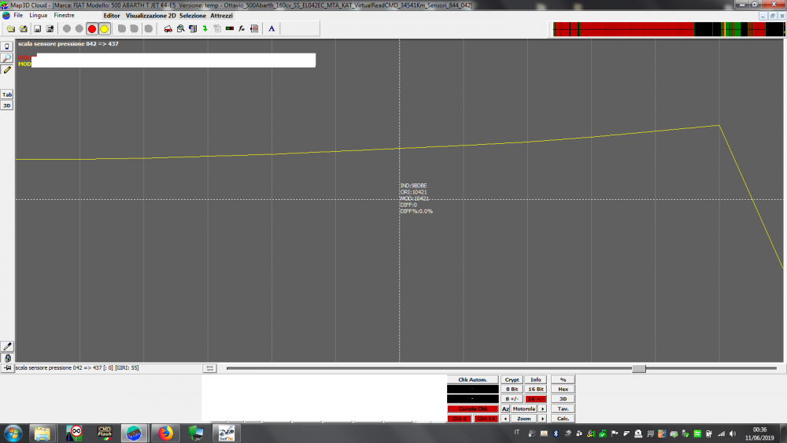Toggle the 8 +/- signed mode

[x=512, y=399]
